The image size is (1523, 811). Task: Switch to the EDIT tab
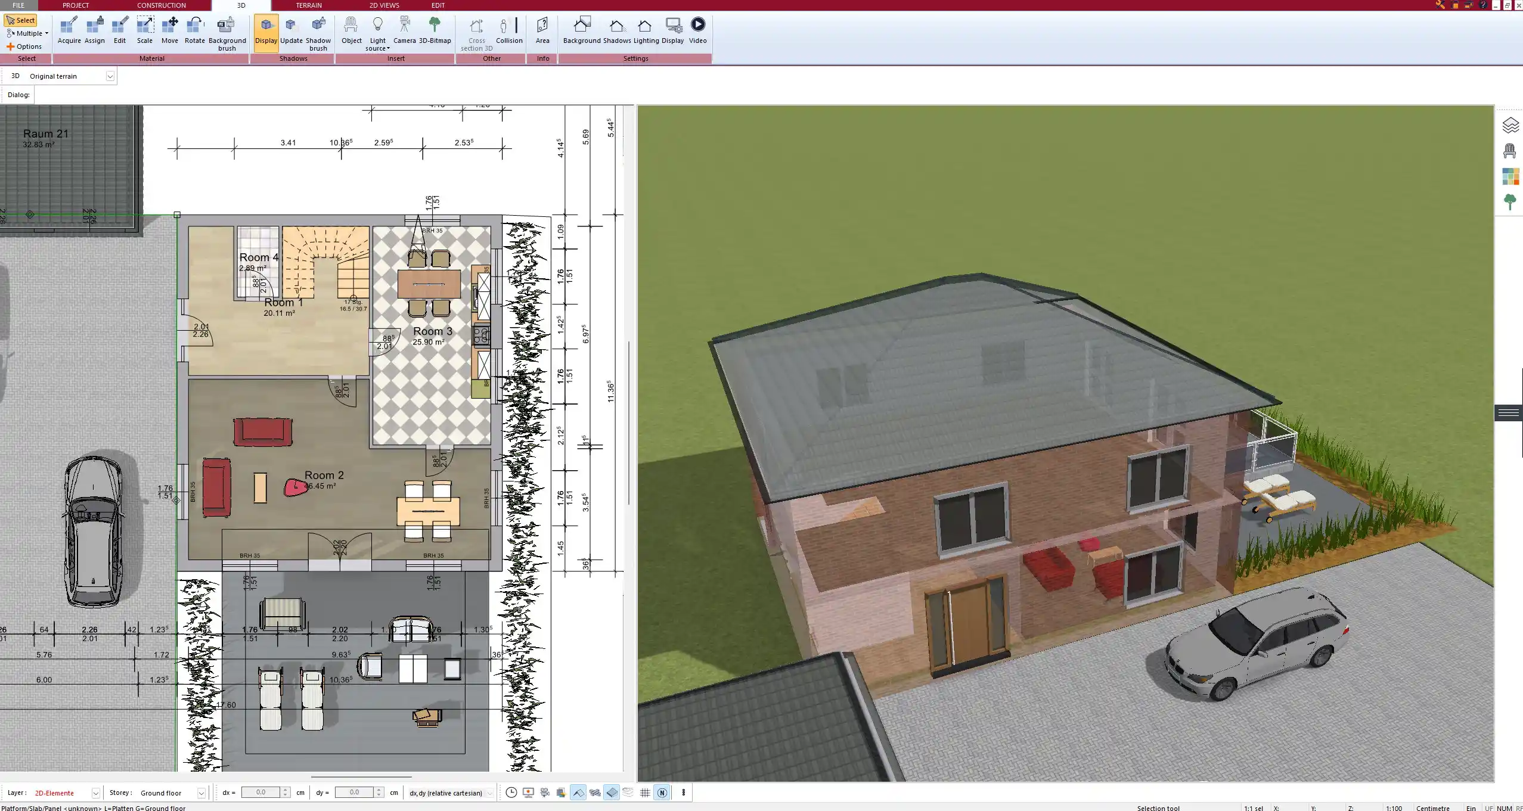click(438, 5)
